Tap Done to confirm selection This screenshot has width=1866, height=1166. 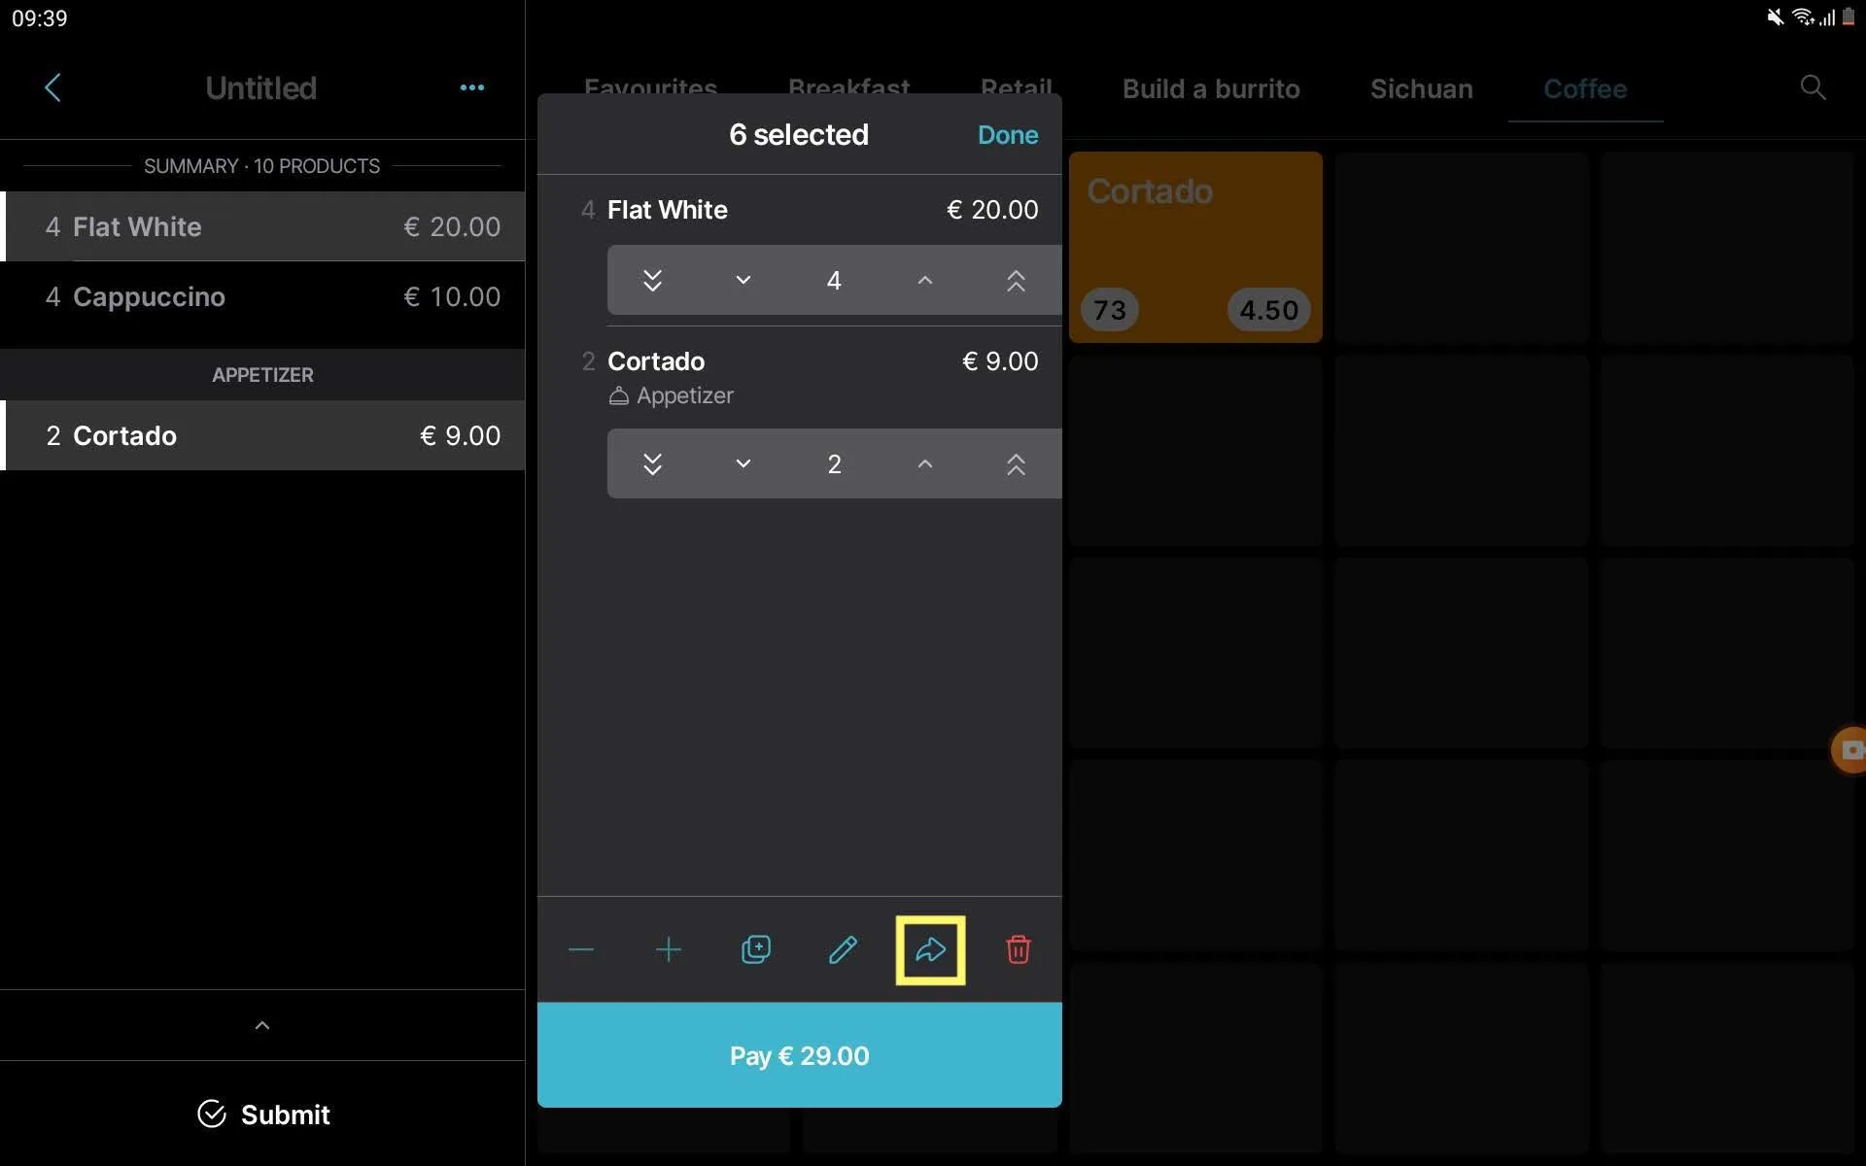(1009, 133)
